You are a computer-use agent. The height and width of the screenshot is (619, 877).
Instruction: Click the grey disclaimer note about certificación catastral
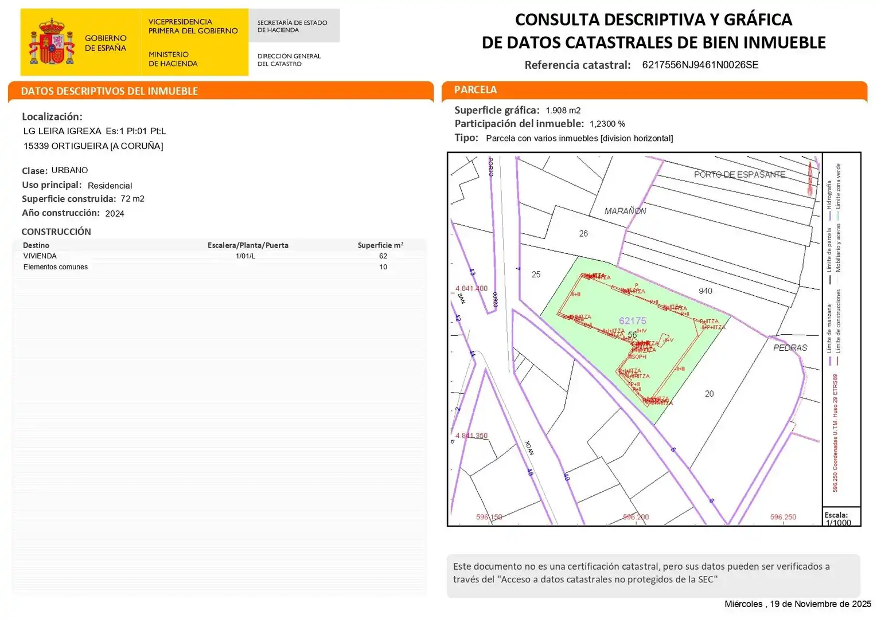coord(653,575)
